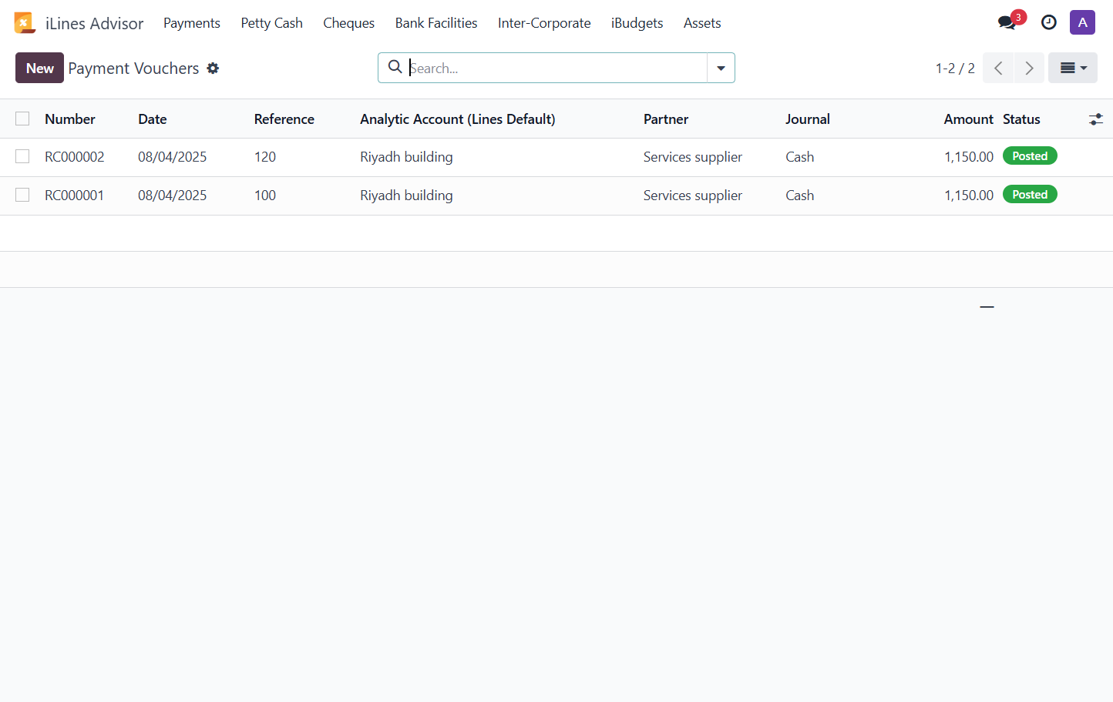Open voucher RC000001
Image resolution: width=1113 pixels, height=702 pixels.
pos(74,196)
